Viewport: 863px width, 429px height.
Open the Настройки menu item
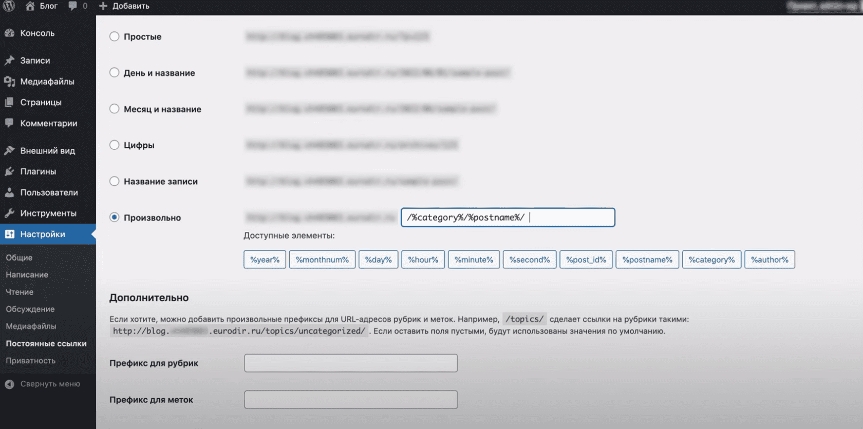(48, 234)
